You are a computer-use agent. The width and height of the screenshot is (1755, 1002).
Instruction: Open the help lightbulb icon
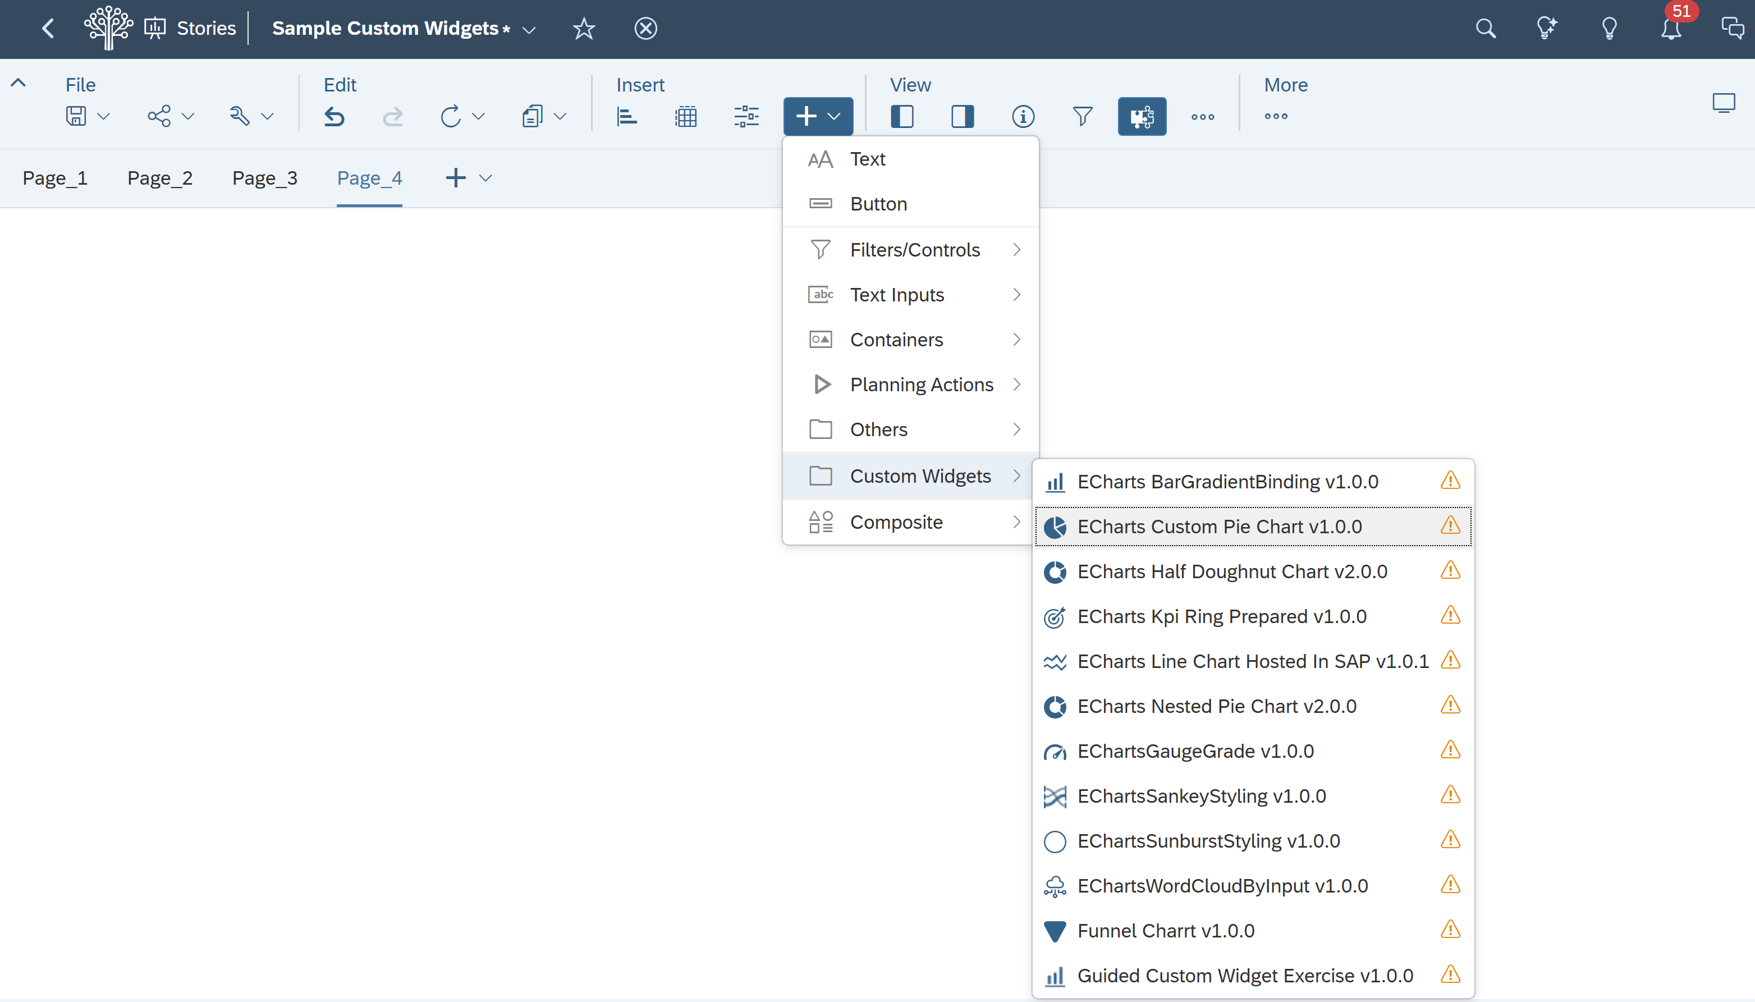point(1609,28)
